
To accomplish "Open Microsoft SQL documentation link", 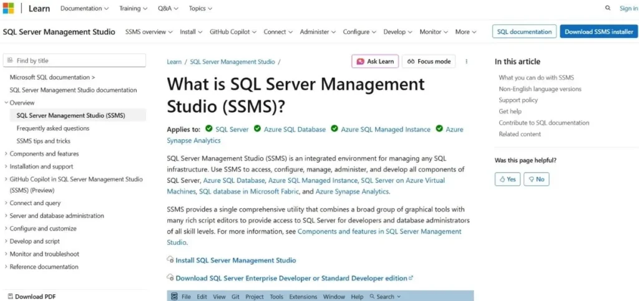I will [52, 77].
